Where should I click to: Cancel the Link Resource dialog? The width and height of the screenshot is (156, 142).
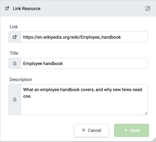91,130
